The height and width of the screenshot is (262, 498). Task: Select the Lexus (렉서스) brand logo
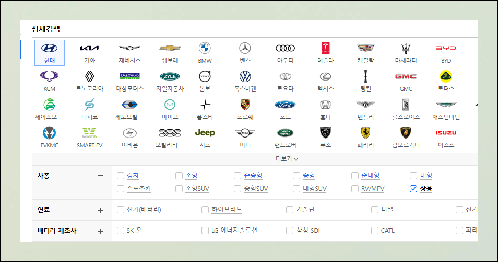(326, 76)
